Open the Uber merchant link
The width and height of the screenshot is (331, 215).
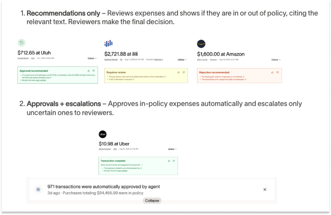point(115,149)
